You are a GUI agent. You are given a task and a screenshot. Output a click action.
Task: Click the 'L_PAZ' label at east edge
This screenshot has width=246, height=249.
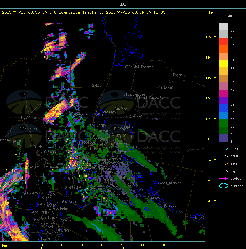pyautogui.click(x=200, y=218)
